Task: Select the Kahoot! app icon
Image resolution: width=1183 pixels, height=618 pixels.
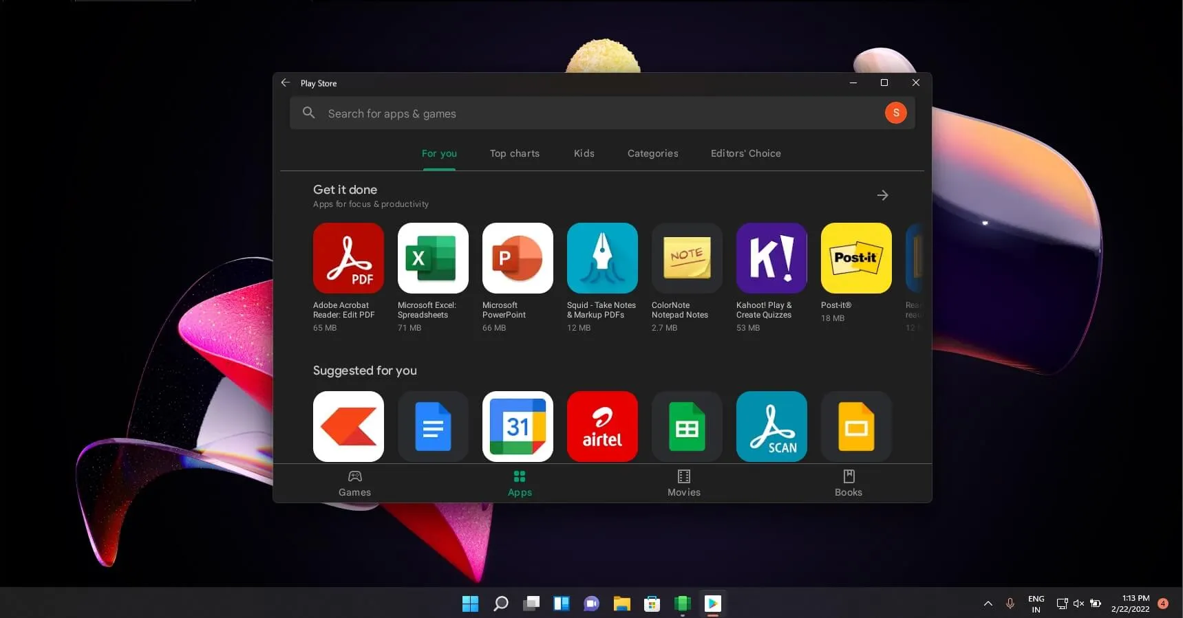Action: click(x=771, y=258)
